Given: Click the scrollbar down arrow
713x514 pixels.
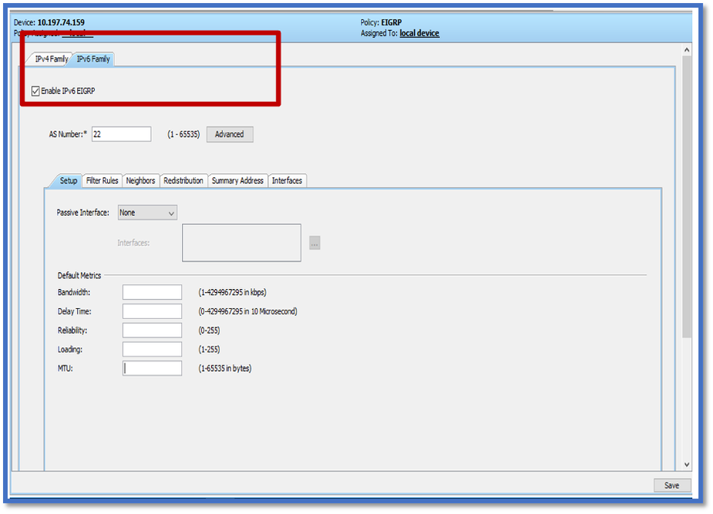Looking at the screenshot, I should click(687, 465).
